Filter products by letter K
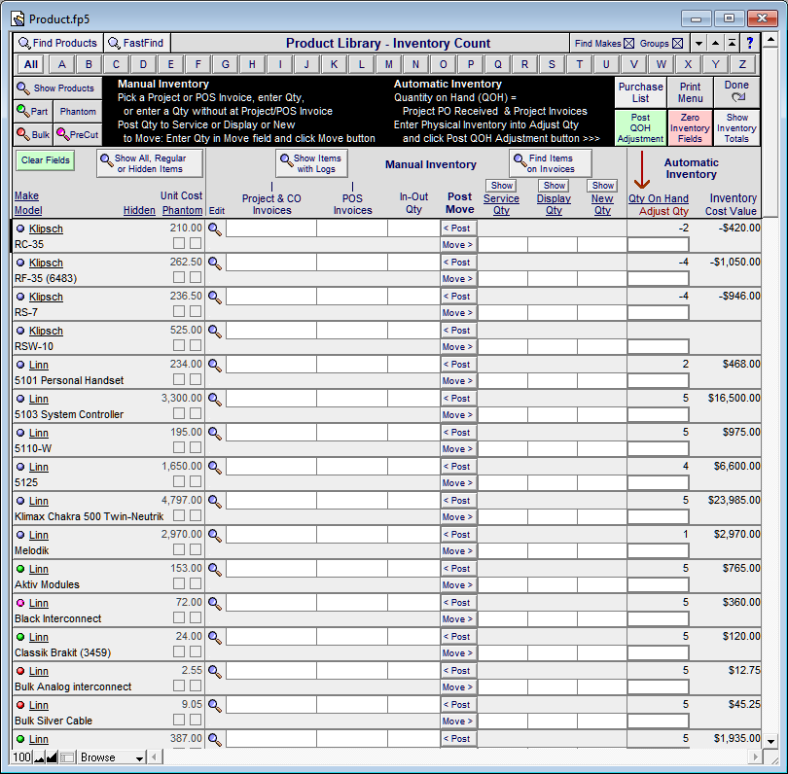The height and width of the screenshot is (774, 788). pyautogui.click(x=335, y=64)
